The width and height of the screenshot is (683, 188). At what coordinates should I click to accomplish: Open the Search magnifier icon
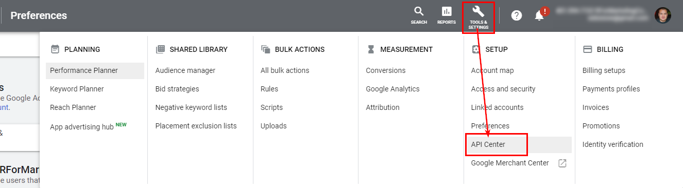(x=419, y=12)
